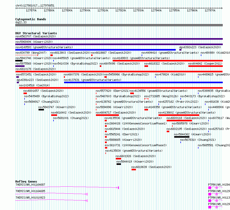Click the nsv6600118 (Sedlazeck2020) label

(187, 118)
